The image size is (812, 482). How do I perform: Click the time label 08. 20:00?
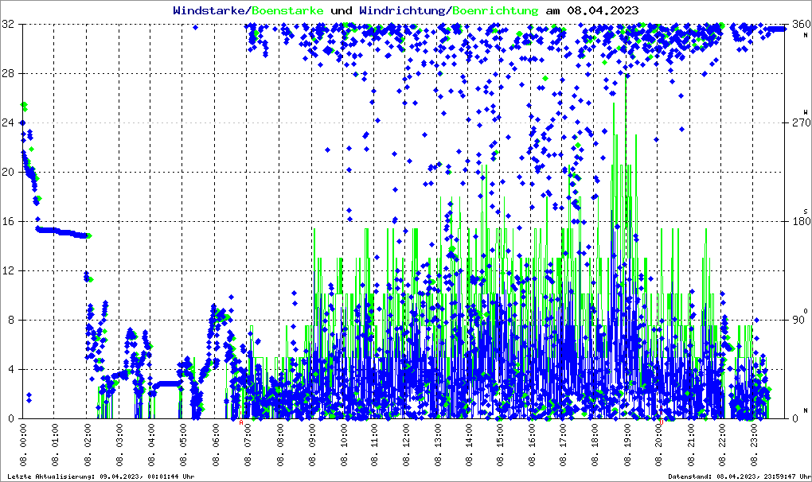[x=658, y=445]
